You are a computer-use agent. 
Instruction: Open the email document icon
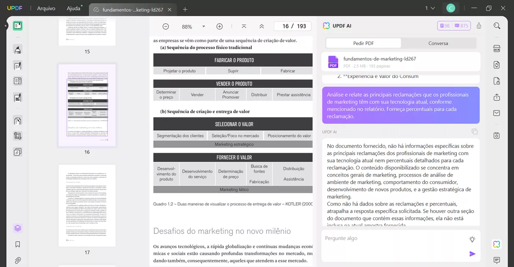[497, 113]
